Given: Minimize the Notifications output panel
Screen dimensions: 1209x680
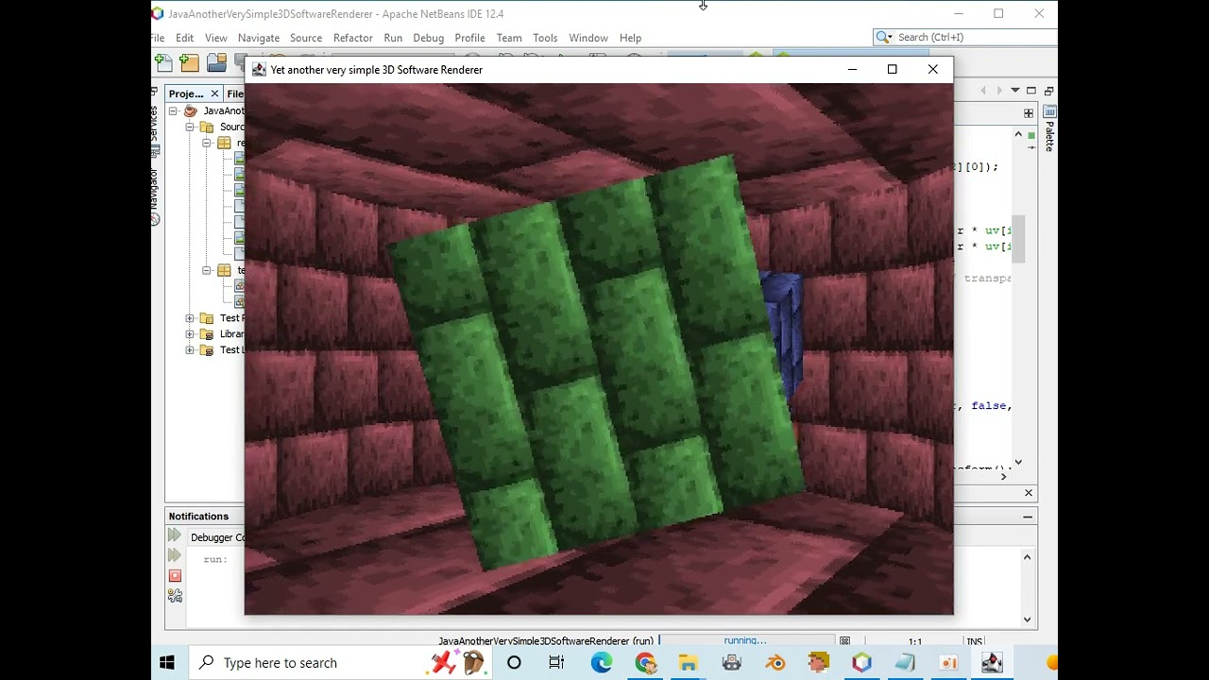Looking at the screenshot, I should (1028, 517).
